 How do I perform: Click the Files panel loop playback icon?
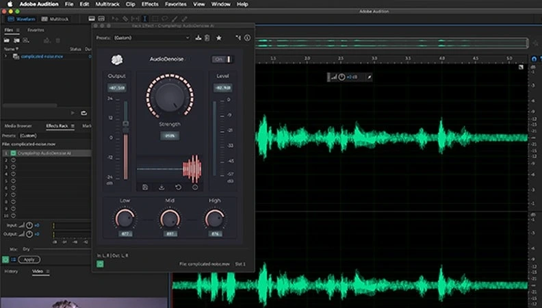[x=83, y=113]
